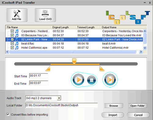
Task: Click into the Start Time field
Action: click(39, 76)
